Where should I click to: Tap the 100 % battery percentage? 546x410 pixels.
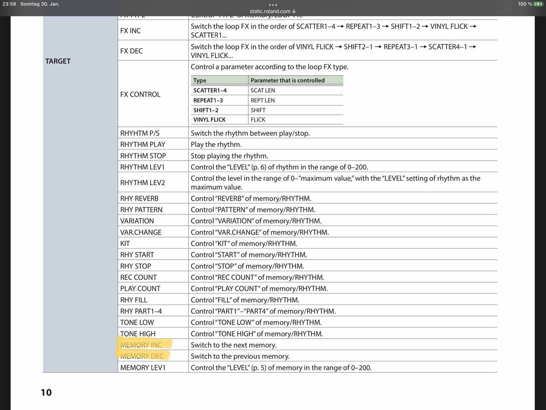[x=525, y=4]
